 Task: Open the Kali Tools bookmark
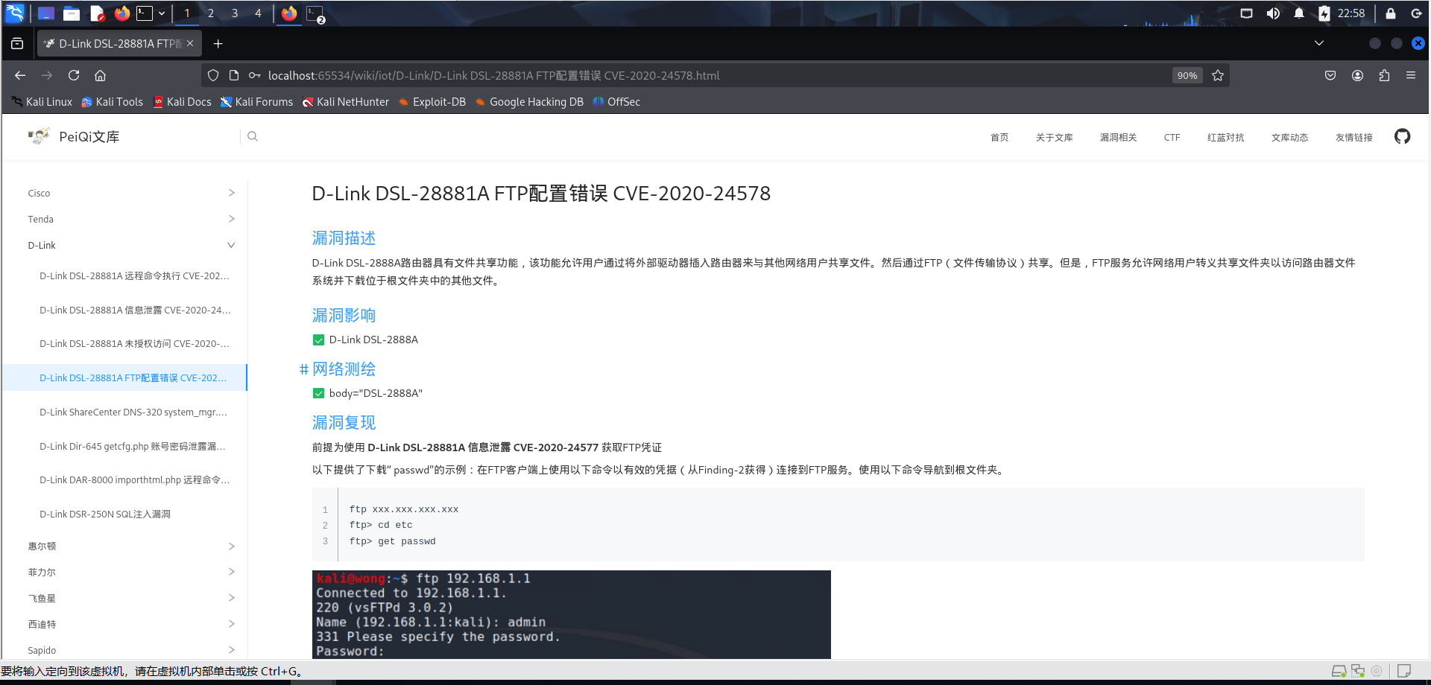coord(112,102)
